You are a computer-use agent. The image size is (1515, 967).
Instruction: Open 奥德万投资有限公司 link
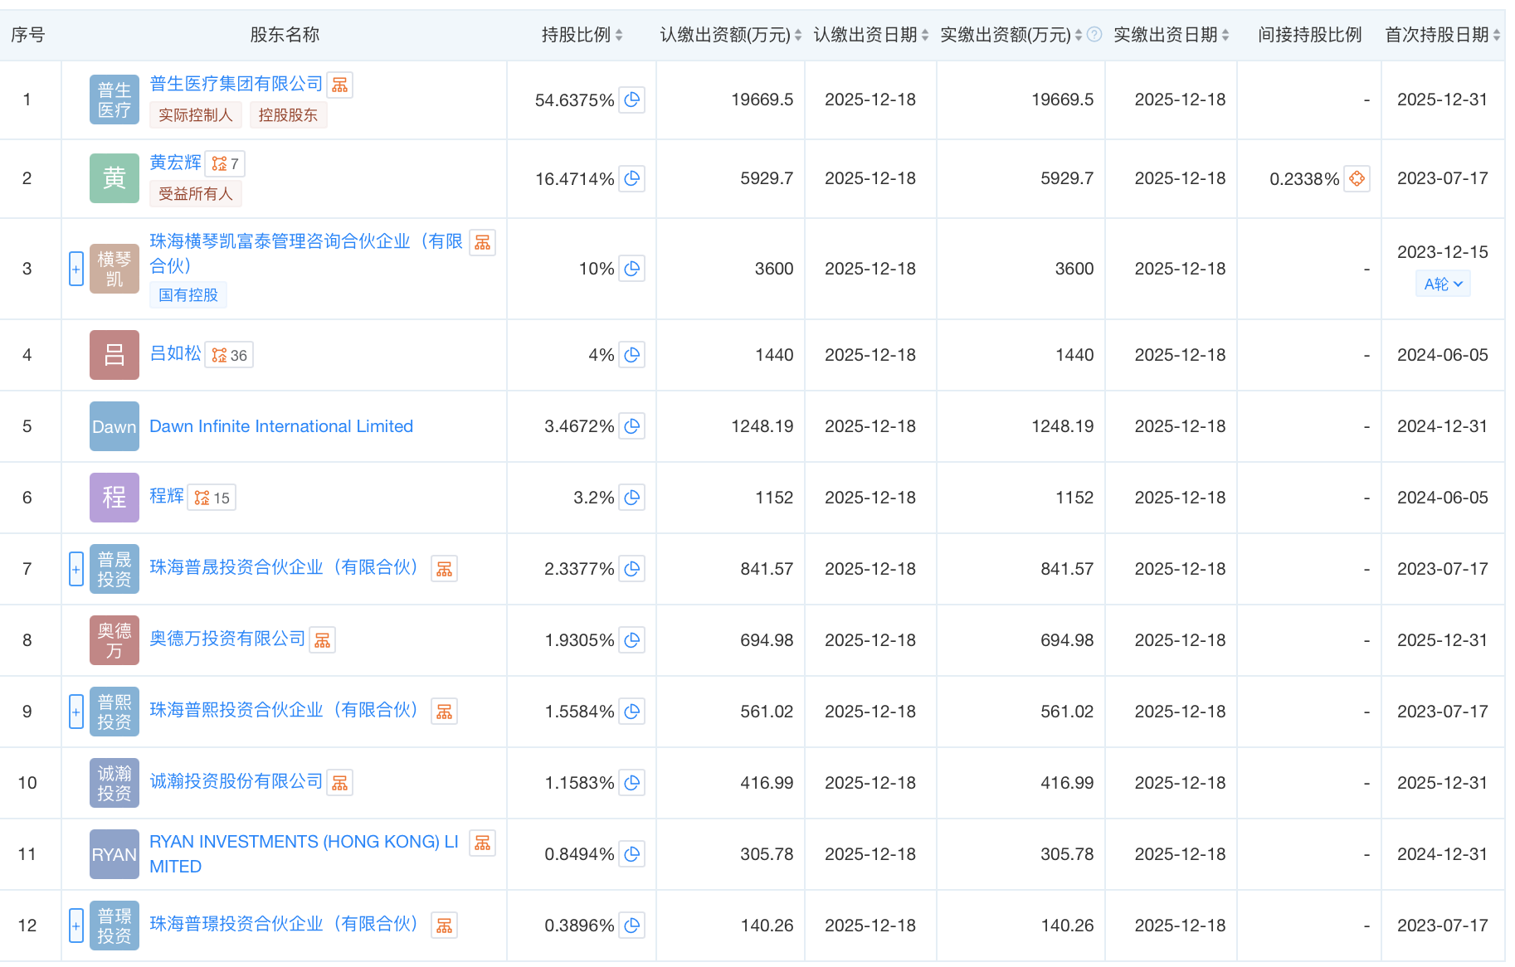(x=227, y=639)
